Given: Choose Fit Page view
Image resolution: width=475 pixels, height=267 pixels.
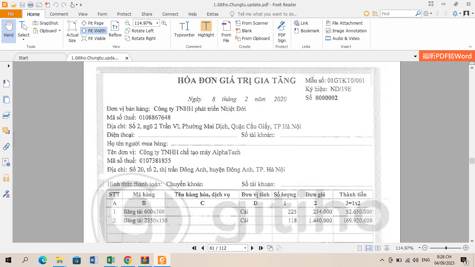Looking at the screenshot, I should [93, 23].
